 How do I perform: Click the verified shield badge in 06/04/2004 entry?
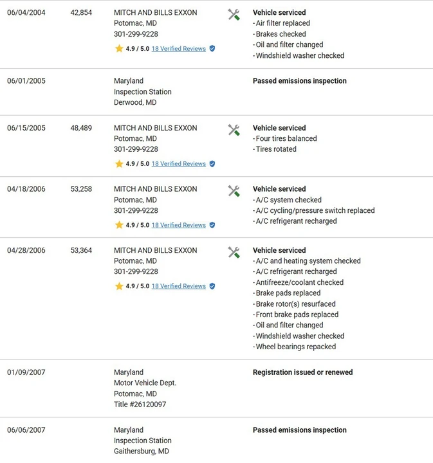(x=212, y=48)
